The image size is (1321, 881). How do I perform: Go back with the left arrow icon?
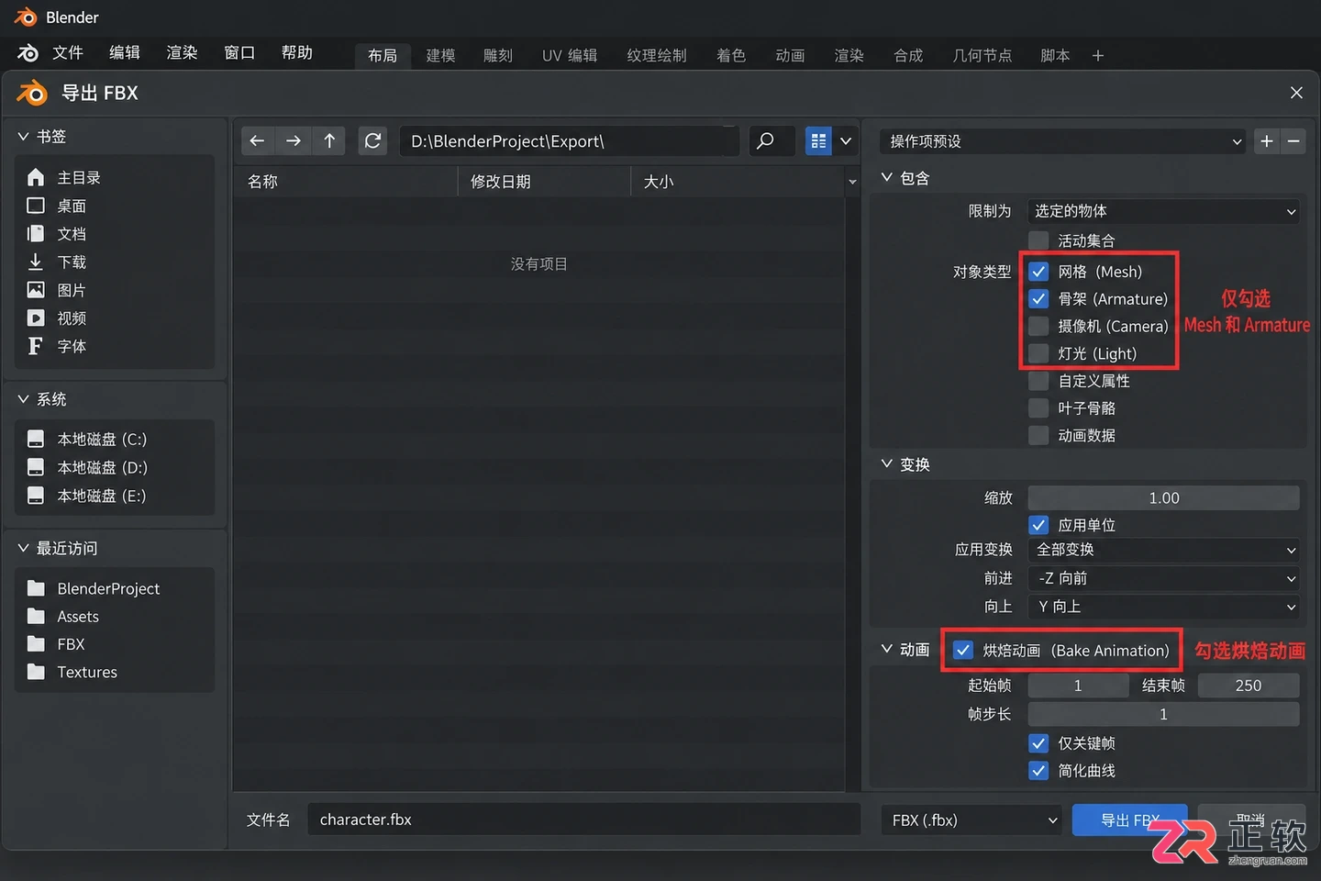[257, 141]
